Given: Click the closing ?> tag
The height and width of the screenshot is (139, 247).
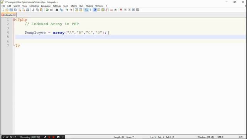Looking at the screenshot, I should point(17,46).
